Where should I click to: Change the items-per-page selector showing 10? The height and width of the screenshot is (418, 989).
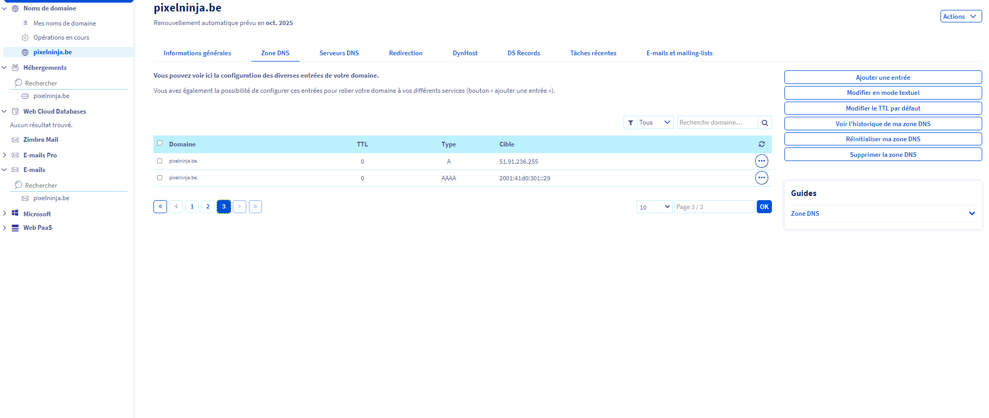(654, 207)
